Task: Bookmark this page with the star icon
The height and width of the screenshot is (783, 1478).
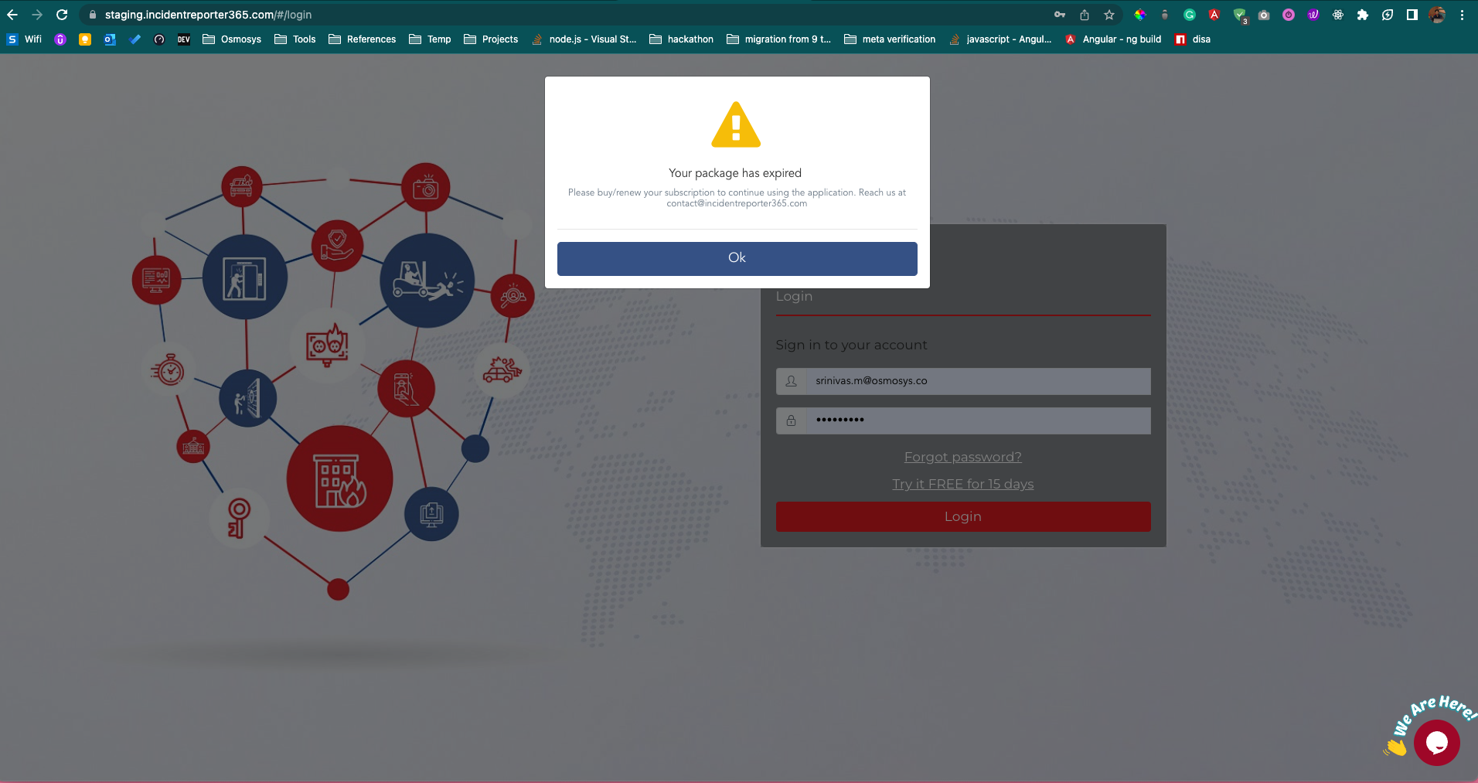Action: tap(1109, 15)
